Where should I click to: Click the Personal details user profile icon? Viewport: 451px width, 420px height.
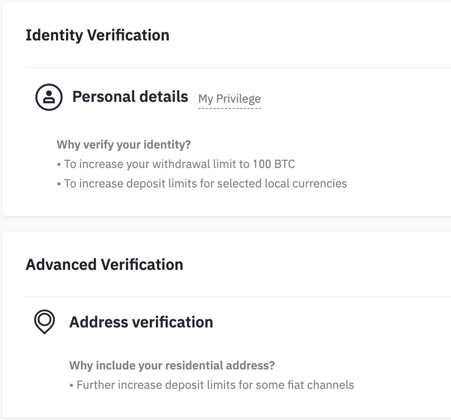(49, 97)
